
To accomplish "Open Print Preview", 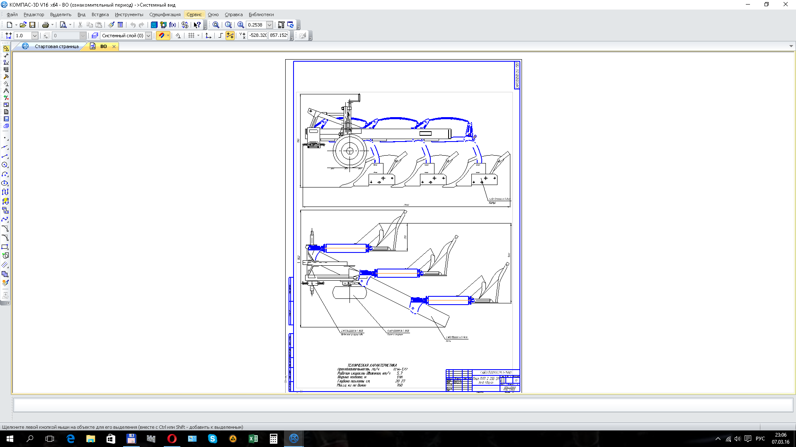I will pyautogui.click(x=63, y=25).
